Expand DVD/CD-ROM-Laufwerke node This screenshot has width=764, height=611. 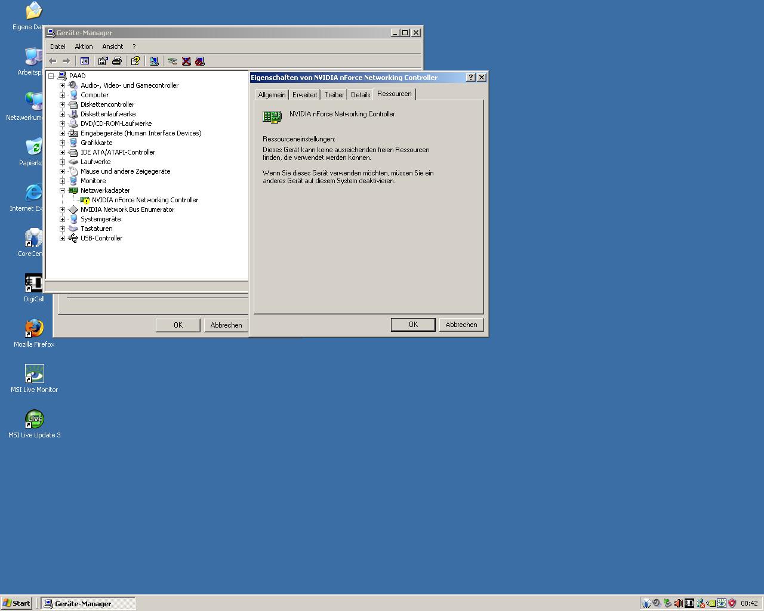tap(62, 124)
